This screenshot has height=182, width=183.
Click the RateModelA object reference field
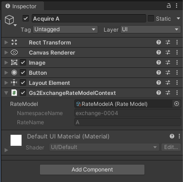point(123,104)
